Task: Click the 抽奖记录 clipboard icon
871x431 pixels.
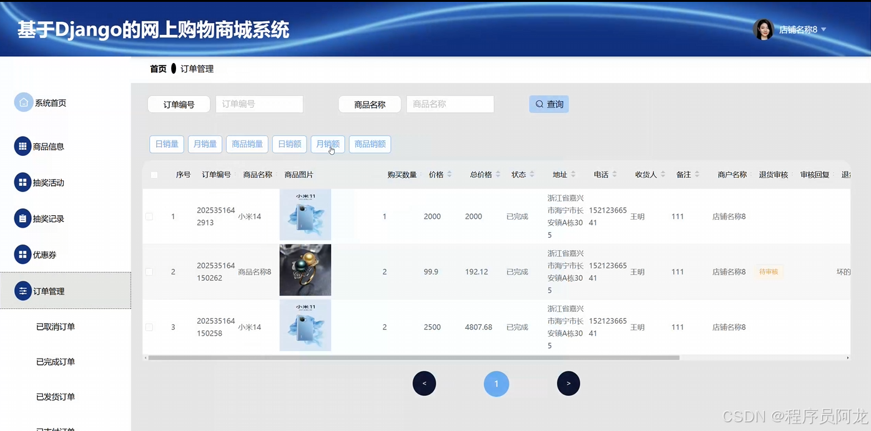Action: pos(22,219)
